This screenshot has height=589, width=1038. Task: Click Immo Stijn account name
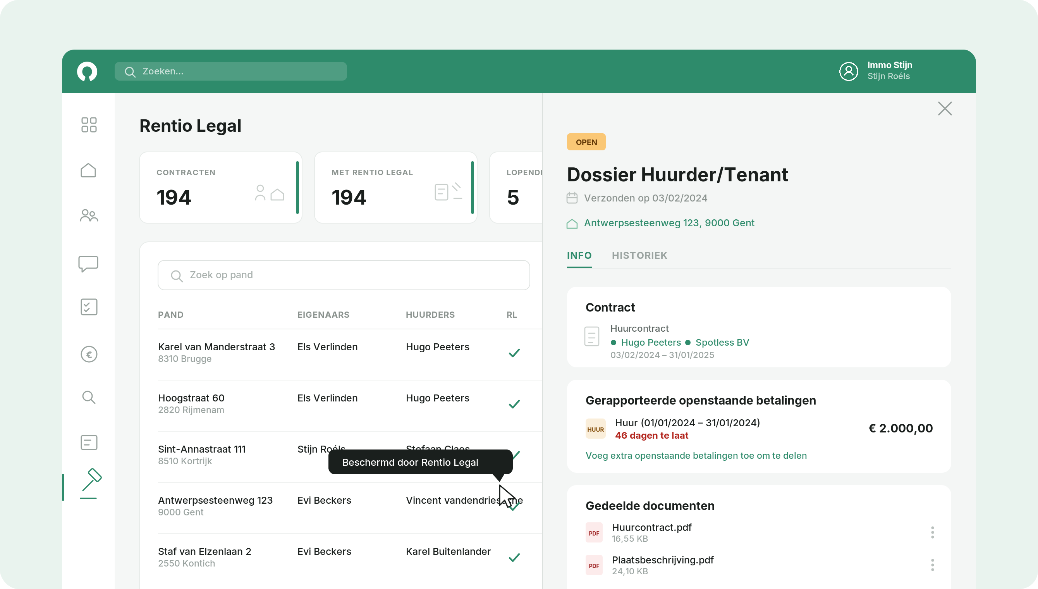pos(889,65)
